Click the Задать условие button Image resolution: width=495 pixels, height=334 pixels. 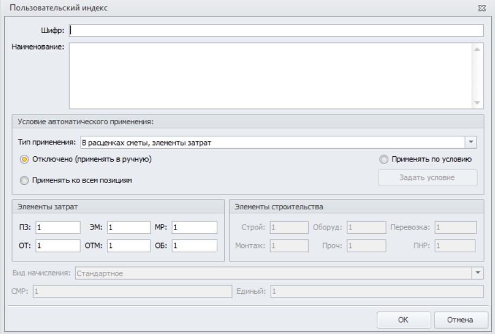click(x=428, y=178)
